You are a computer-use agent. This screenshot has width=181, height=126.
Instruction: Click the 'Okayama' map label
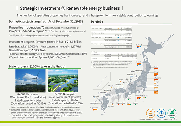tap(111, 86)
